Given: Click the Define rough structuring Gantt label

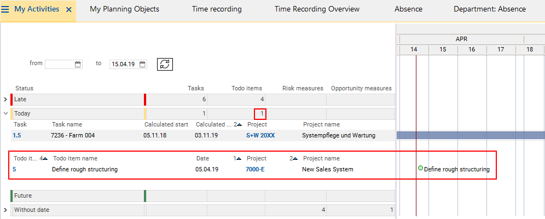Looking at the screenshot, I should click(457, 170).
